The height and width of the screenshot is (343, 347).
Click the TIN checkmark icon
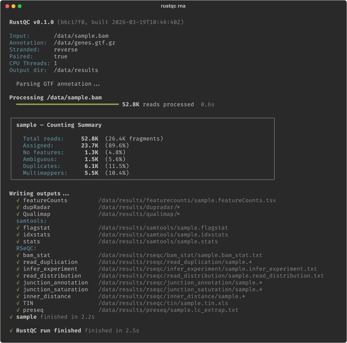pyautogui.click(x=18, y=303)
